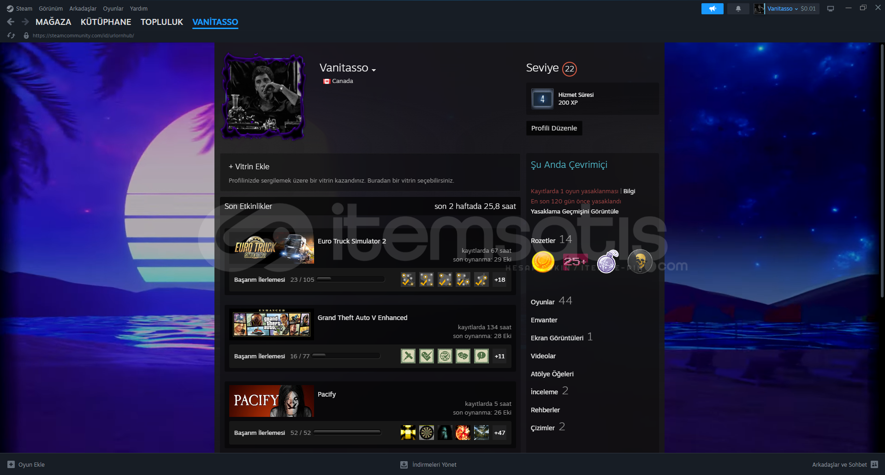Click the large Vanitasso profile avatar
Screen dimensions: 885x475
263,96
